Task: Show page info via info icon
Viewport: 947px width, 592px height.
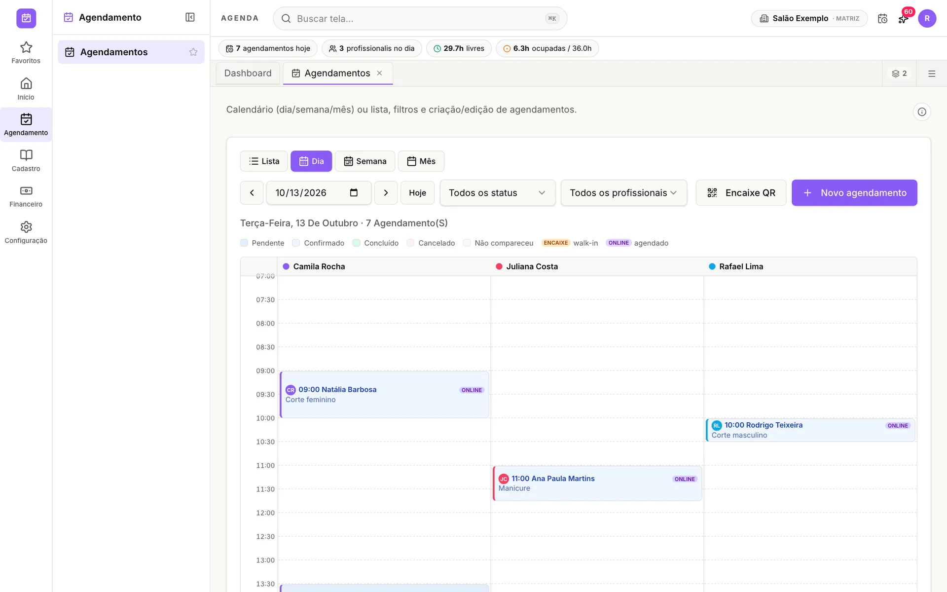Action: click(x=922, y=112)
